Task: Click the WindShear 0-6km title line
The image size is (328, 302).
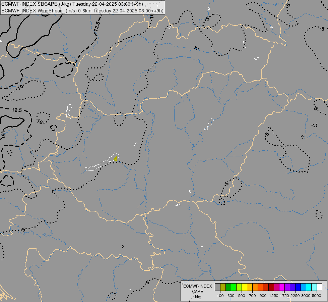Action: (x=82, y=11)
